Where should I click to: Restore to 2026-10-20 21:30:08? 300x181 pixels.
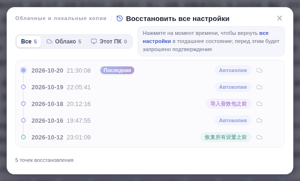click(x=150, y=70)
